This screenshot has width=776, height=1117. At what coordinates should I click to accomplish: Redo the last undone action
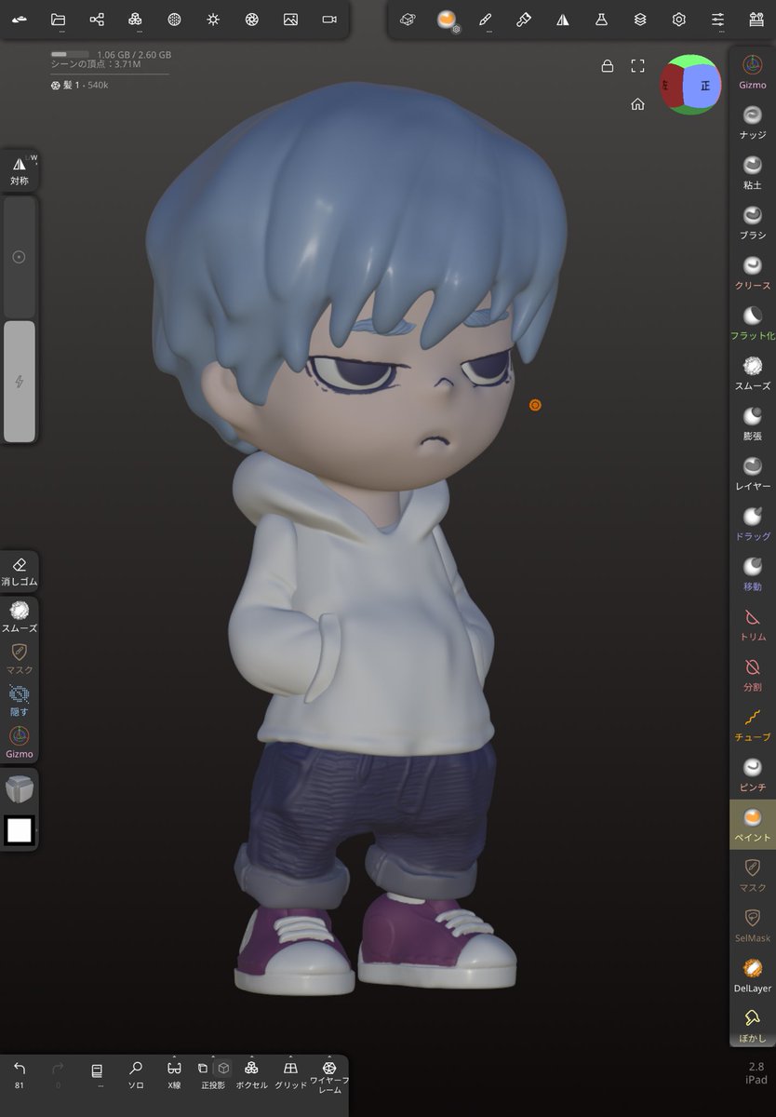point(58,1075)
